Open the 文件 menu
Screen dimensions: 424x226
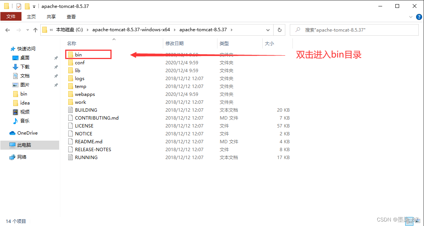coord(11,17)
